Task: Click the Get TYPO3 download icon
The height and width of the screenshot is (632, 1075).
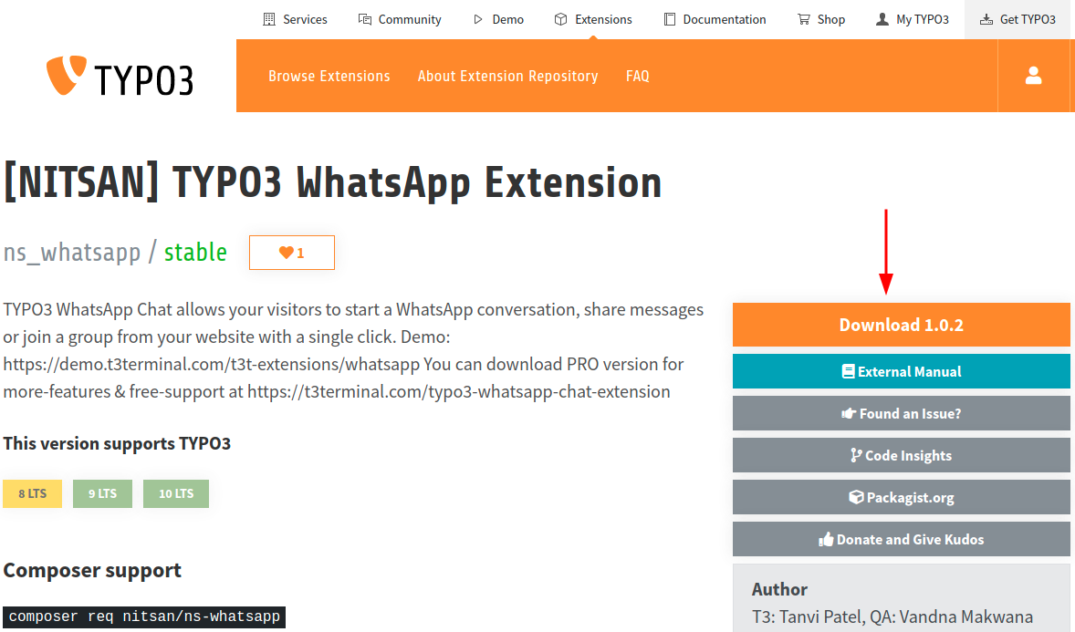Action: click(x=985, y=18)
